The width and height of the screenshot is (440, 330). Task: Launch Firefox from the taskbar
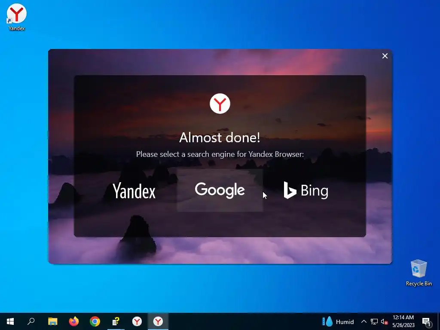pyautogui.click(x=74, y=321)
